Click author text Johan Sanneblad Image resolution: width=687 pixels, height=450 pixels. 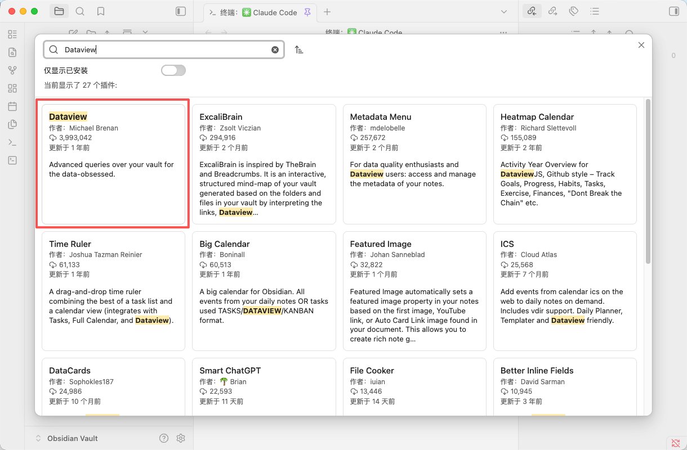(x=397, y=255)
